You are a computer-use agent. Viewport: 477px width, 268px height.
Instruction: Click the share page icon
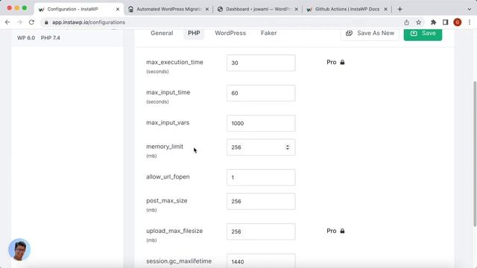[x=407, y=22]
